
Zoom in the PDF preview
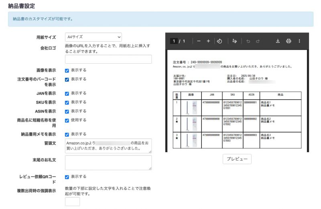click(208, 41)
